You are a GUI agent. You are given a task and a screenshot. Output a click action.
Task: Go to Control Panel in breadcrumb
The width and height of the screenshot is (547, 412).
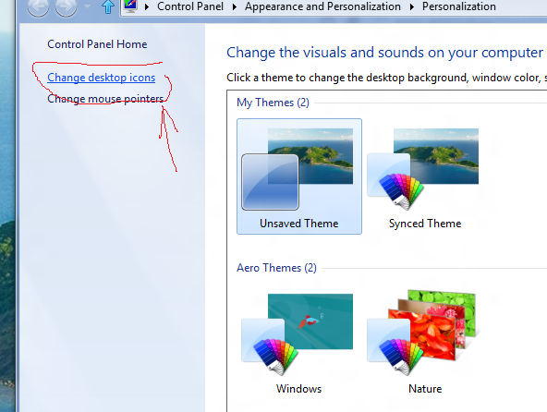[x=190, y=6]
